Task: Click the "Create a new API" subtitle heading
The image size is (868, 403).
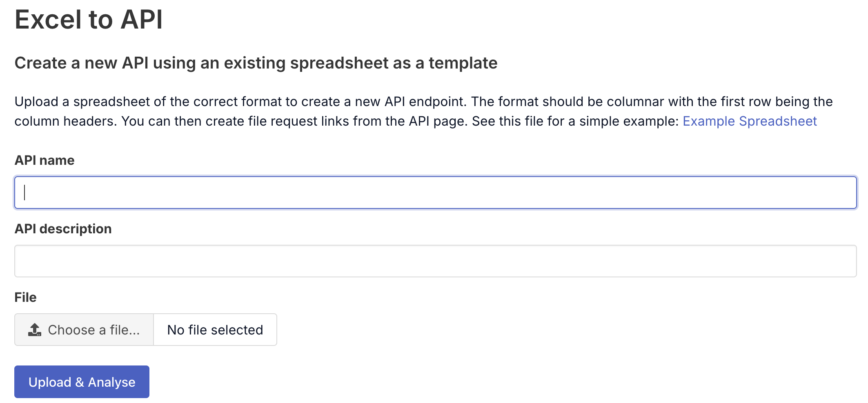Action: coord(256,63)
